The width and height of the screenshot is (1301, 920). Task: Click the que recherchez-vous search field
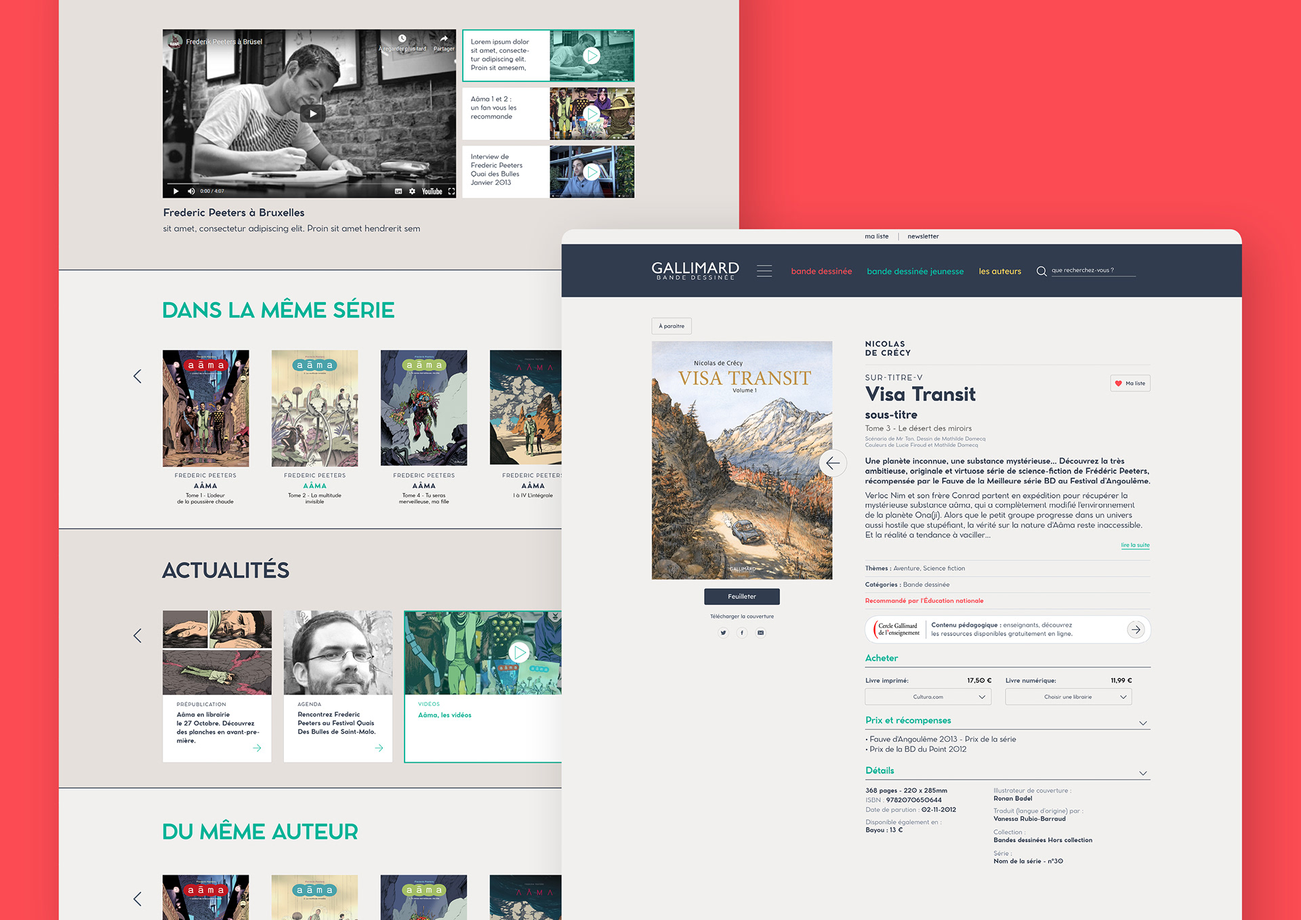(1092, 270)
